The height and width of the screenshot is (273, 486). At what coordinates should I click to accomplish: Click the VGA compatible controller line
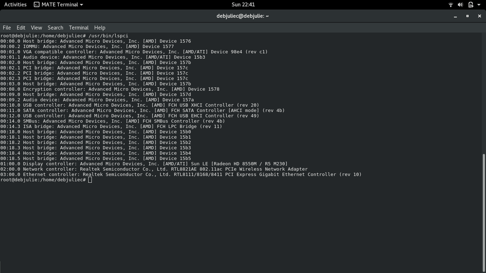coord(134,52)
